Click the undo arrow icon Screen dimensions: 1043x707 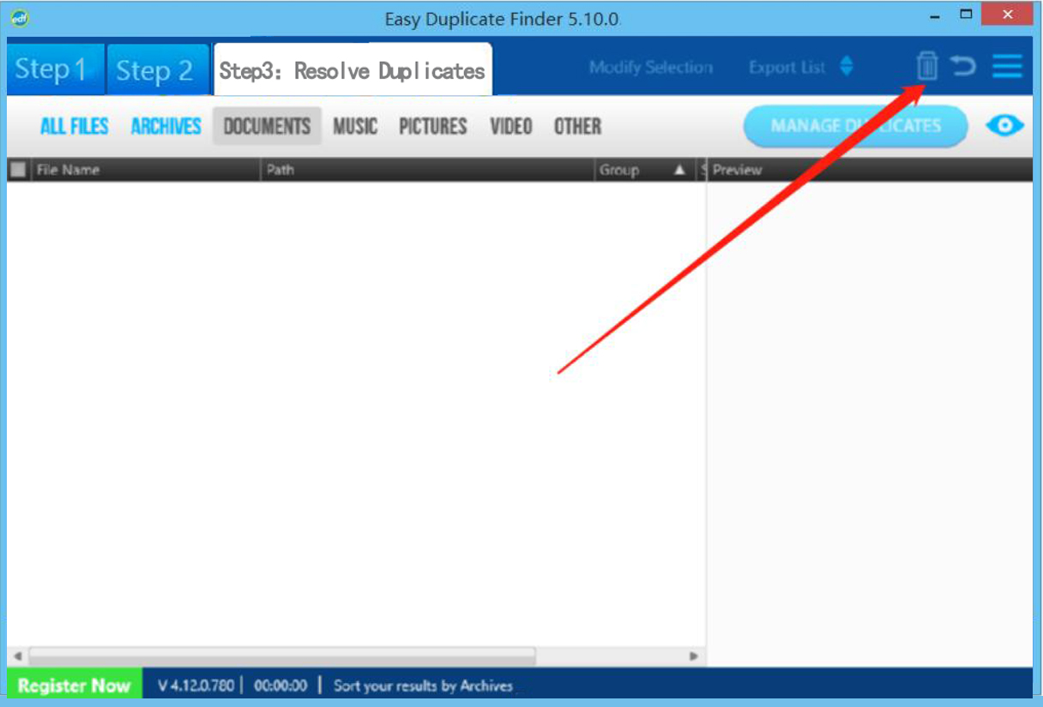pyautogui.click(x=964, y=66)
